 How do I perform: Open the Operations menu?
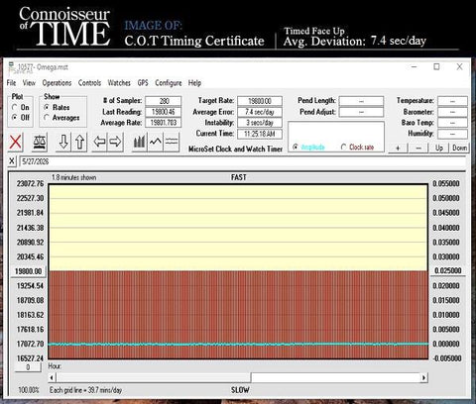[57, 83]
